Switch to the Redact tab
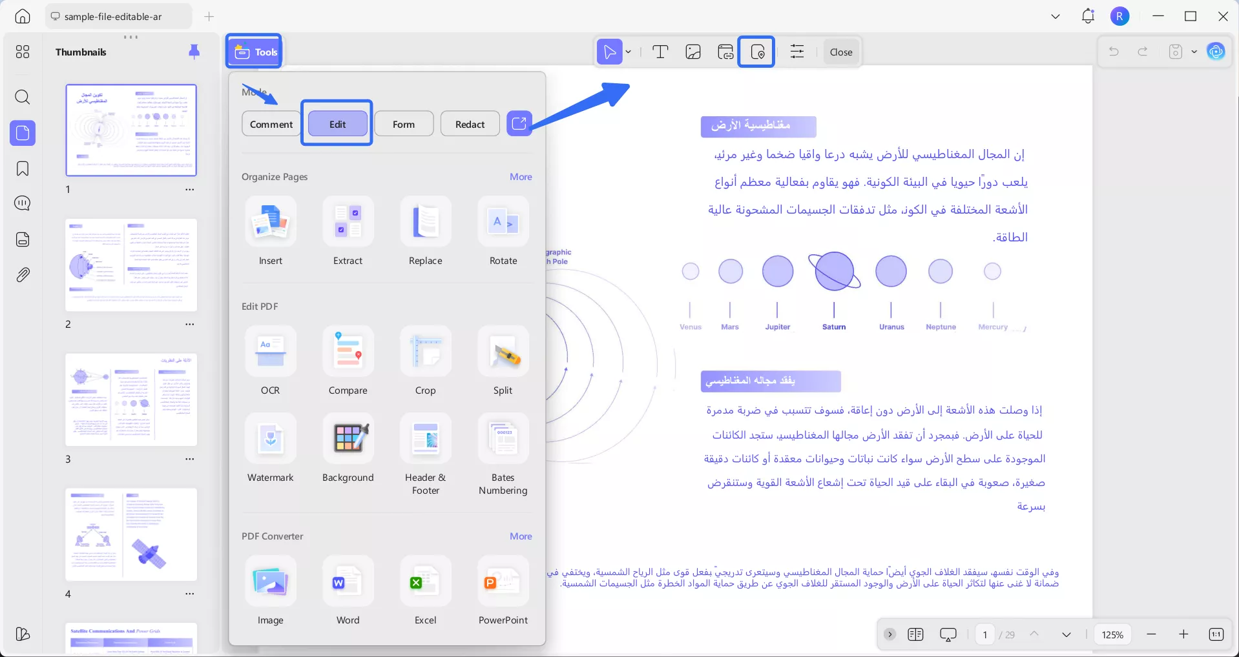Screen dimensions: 1239x657 470,123
